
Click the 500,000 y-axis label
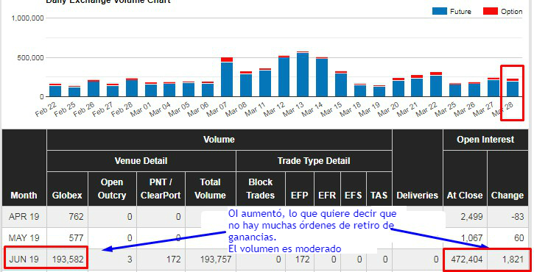[x=32, y=58]
